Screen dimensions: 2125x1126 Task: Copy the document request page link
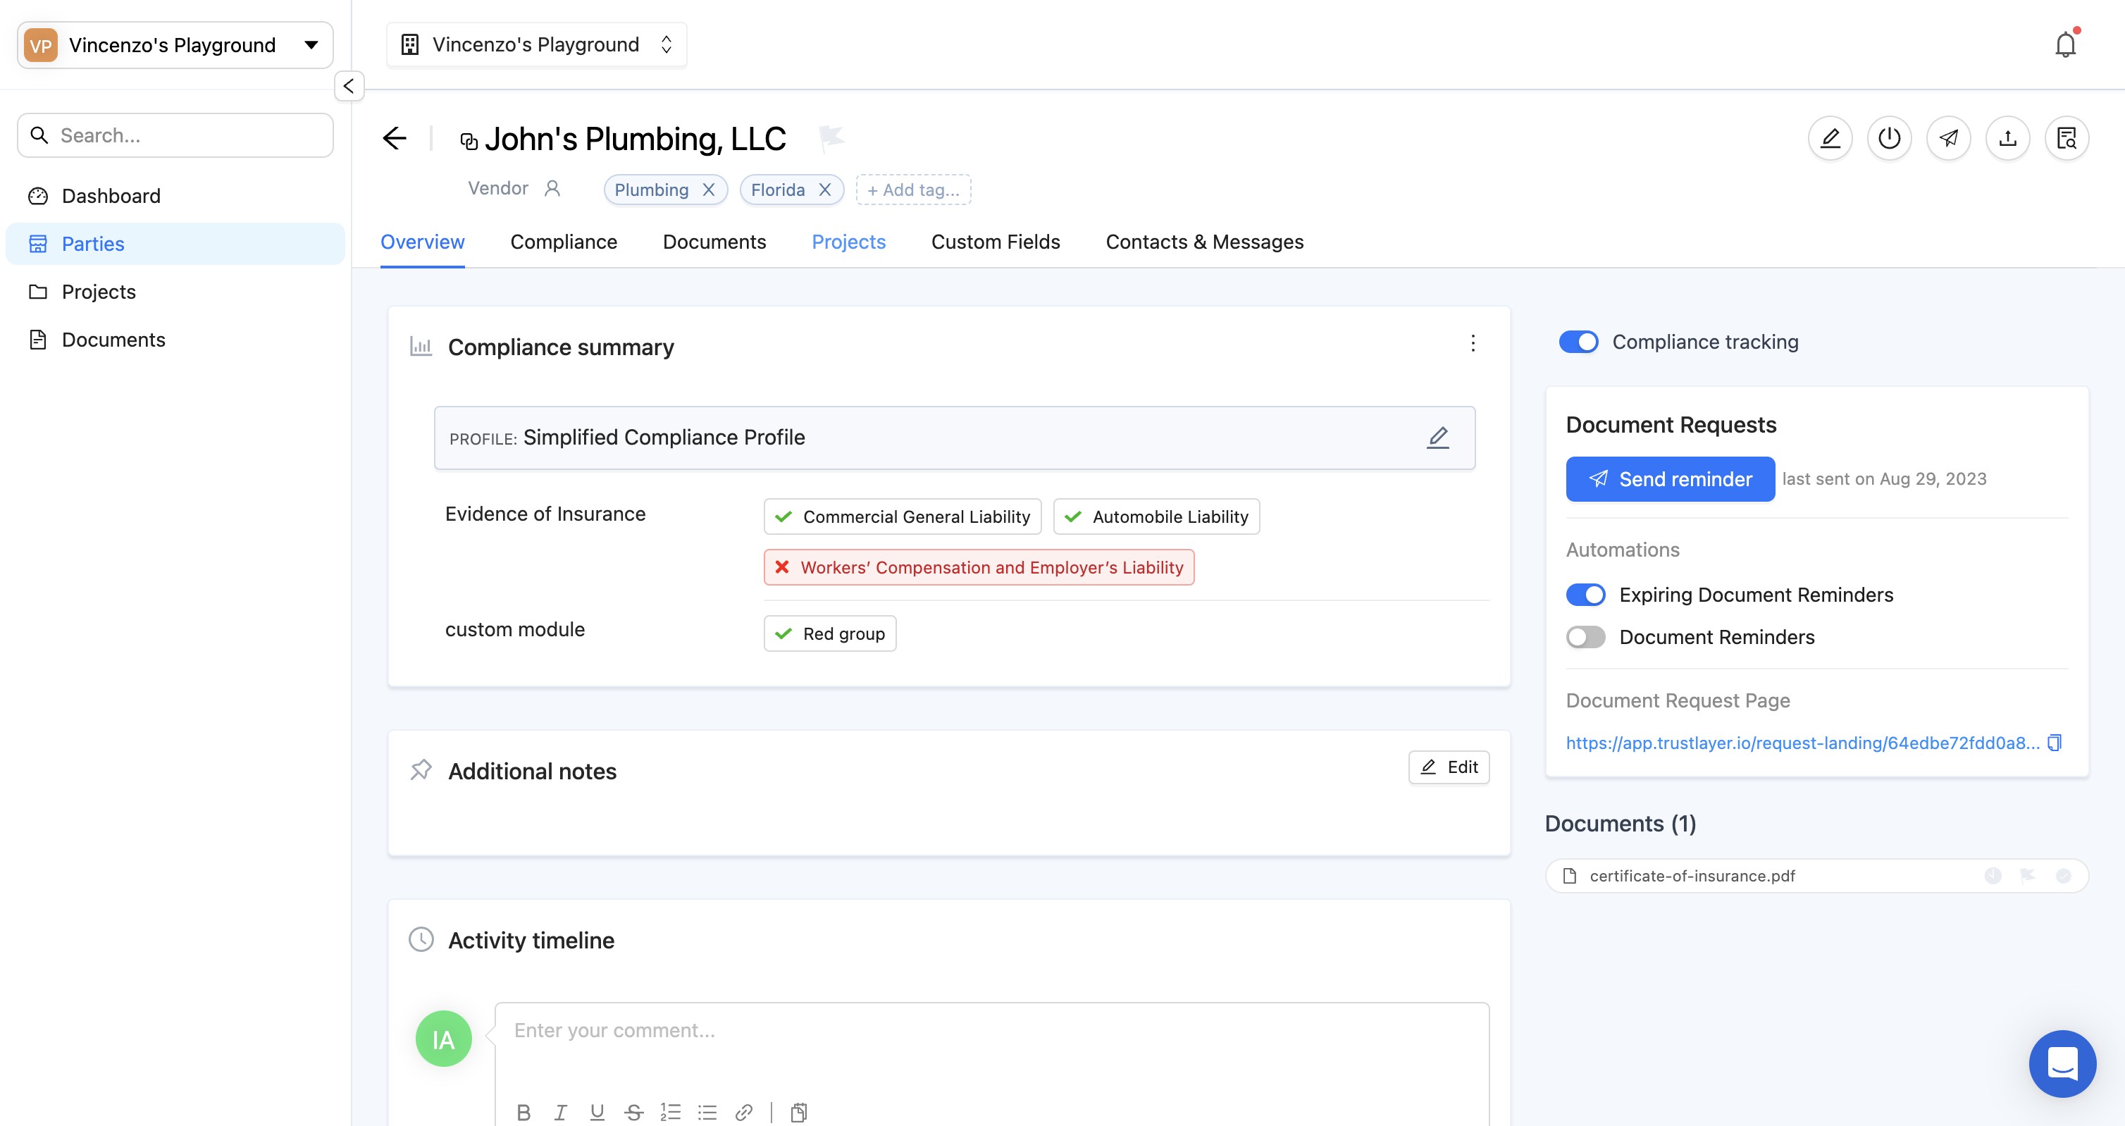(2054, 743)
